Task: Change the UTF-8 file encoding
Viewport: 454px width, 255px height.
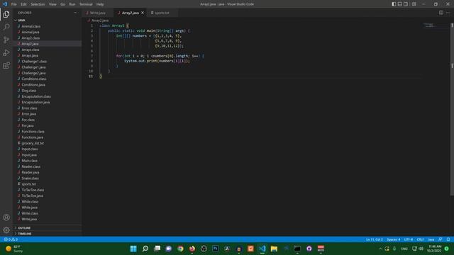Action: tap(409, 239)
